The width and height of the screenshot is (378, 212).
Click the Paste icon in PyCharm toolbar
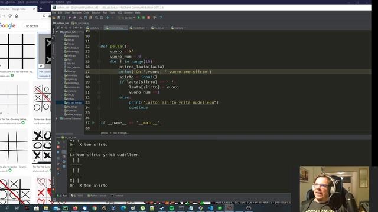click(x=90, y=18)
